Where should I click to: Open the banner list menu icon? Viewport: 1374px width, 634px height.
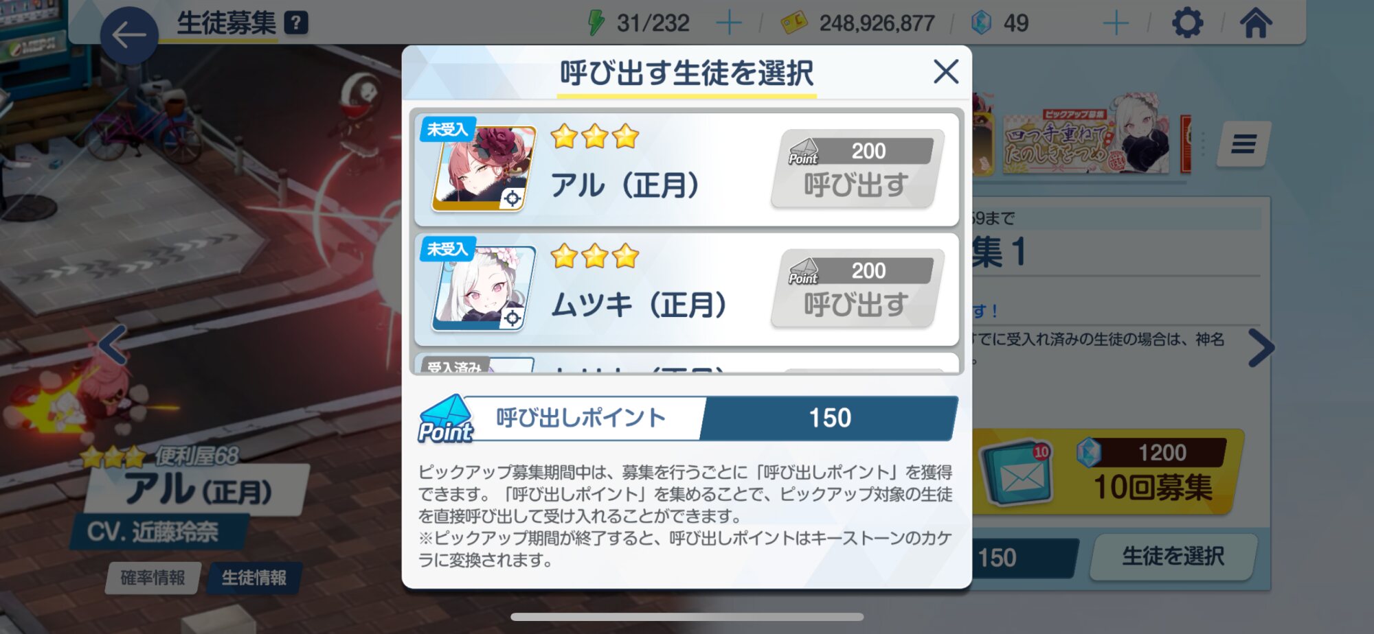click(1243, 144)
